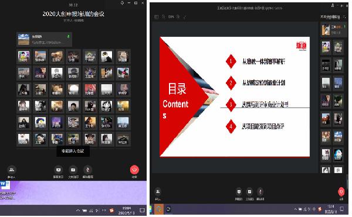The height and width of the screenshot is (217, 352).
Task: Open participants list in left meeting window
Action: pos(12,170)
